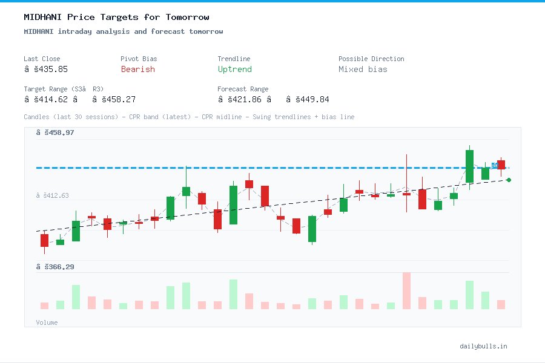Click the 421.86 to 449.84 forecast range
The image size is (545, 363).
[274, 99]
